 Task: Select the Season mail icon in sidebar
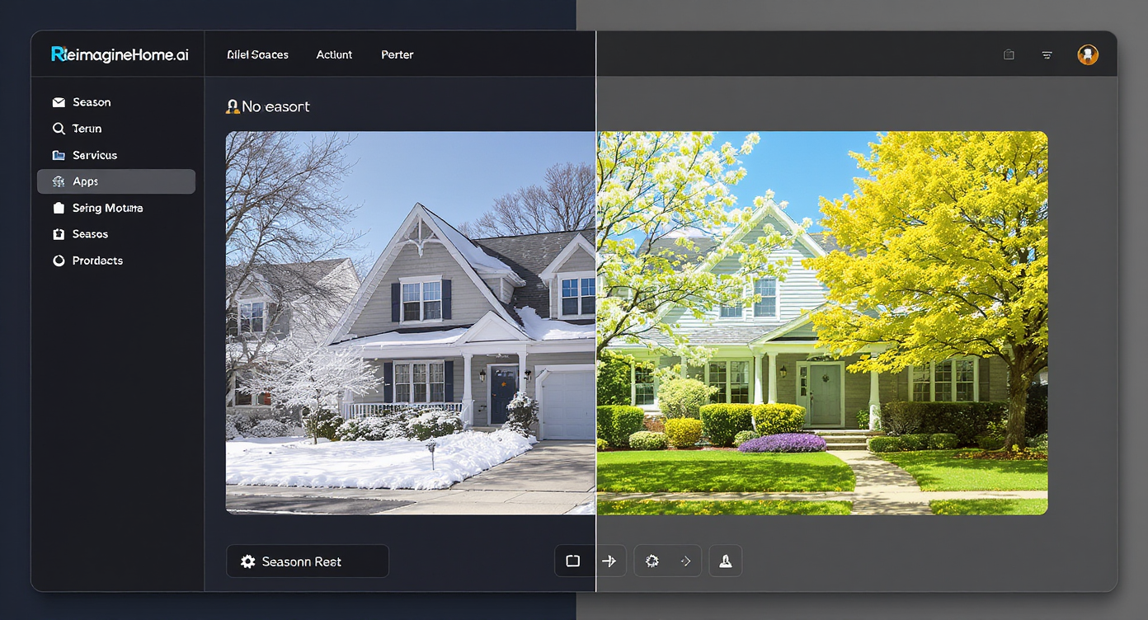click(x=59, y=101)
